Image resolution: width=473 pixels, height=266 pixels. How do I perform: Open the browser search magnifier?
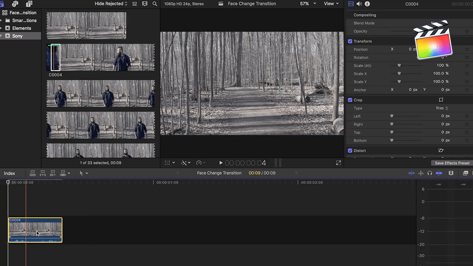click(155, 4)
